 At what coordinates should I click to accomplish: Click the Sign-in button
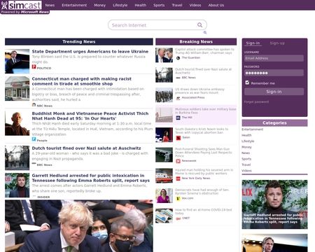pyautogui.click(x=274, y=92)
